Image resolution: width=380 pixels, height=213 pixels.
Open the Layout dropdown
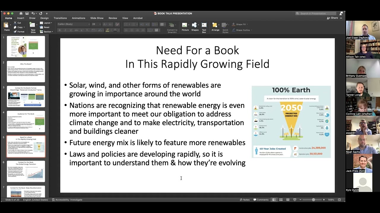46,23
